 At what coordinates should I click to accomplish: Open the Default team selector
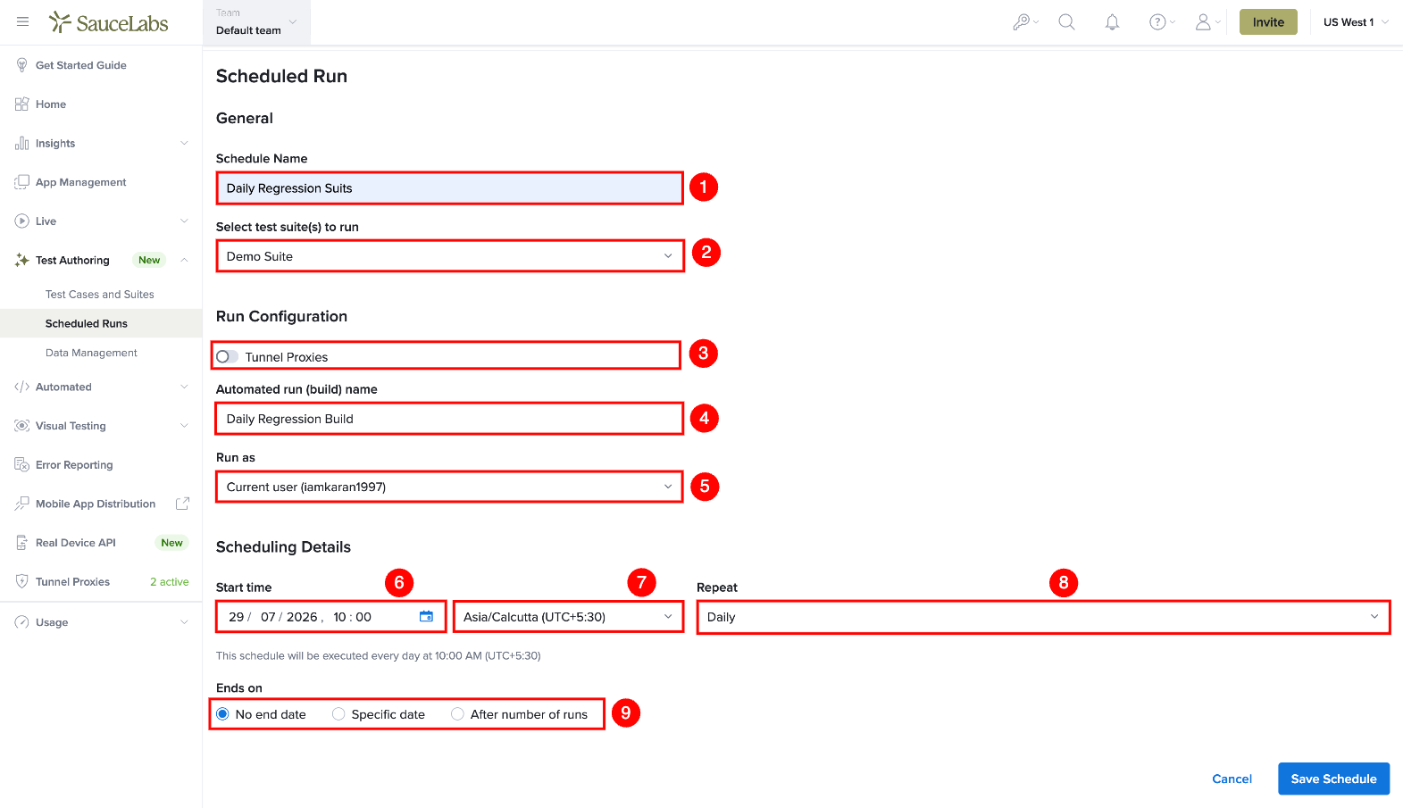tap(256, 22)
